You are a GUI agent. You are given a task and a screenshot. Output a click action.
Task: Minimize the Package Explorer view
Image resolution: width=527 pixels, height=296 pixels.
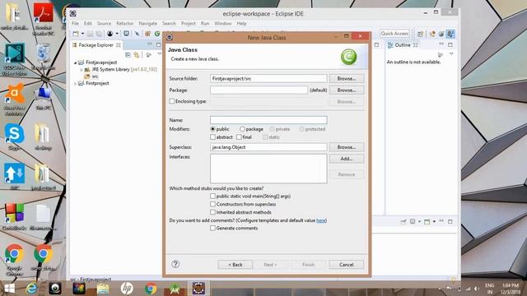pos(150,44)
